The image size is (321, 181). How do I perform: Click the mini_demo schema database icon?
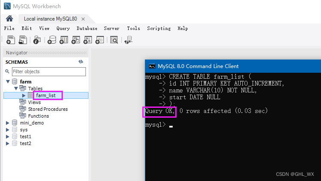click(15, 122)
